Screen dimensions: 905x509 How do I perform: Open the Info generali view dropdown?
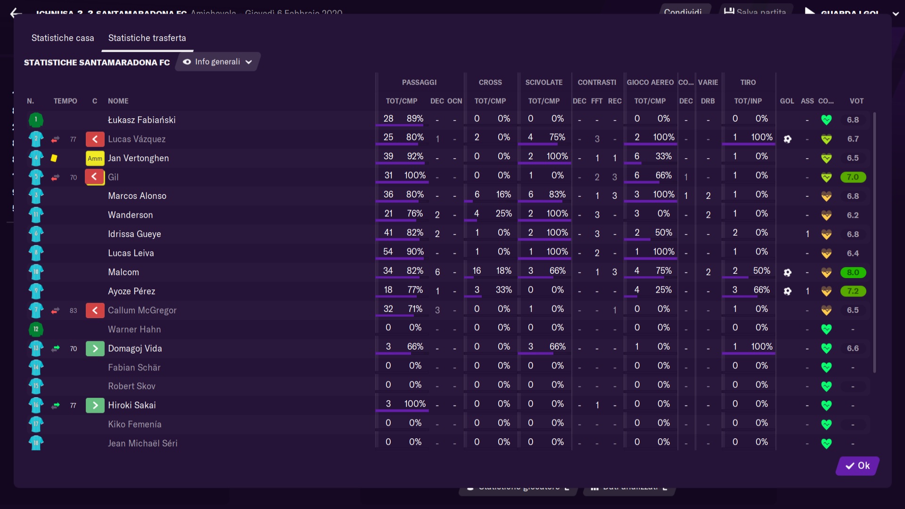pos(218,62)
